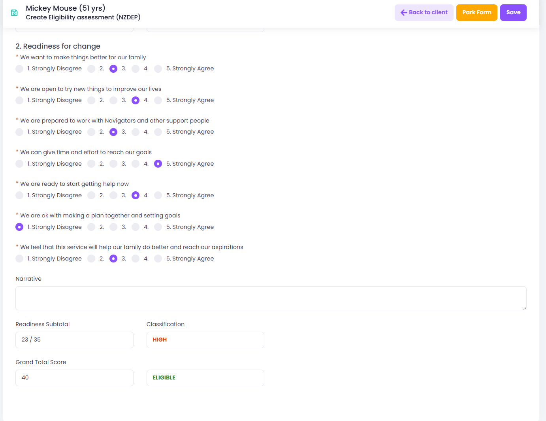Click the Classification field showing HIGH

point(205,340)
